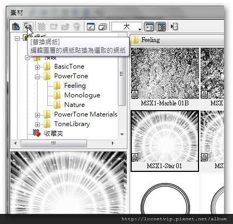Screen dimensions: 233x224
Task: Click the Feeling folder header
Action: click(x=177, y=40)
